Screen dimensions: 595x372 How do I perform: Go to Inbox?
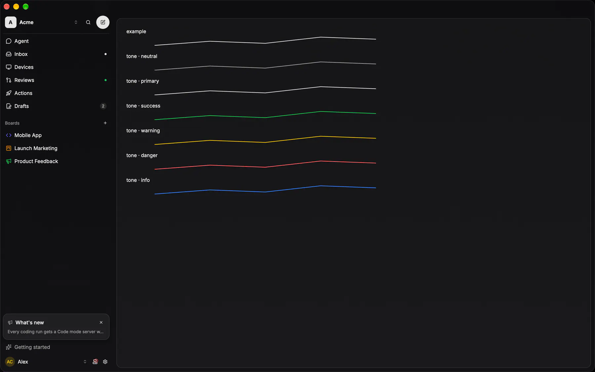(56, 54)
